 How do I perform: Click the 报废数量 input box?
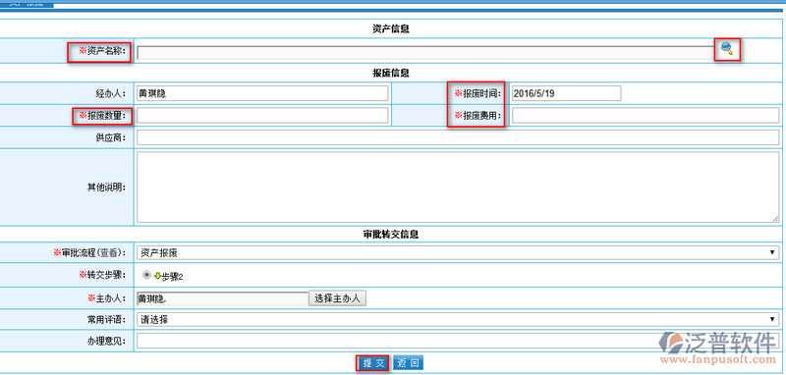262,116
